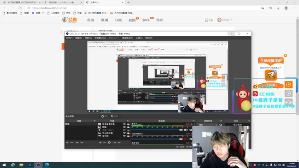Toggle visibility of video capture device source
Image resolution: width=299 pixels, height=168 pixels.
124,124
